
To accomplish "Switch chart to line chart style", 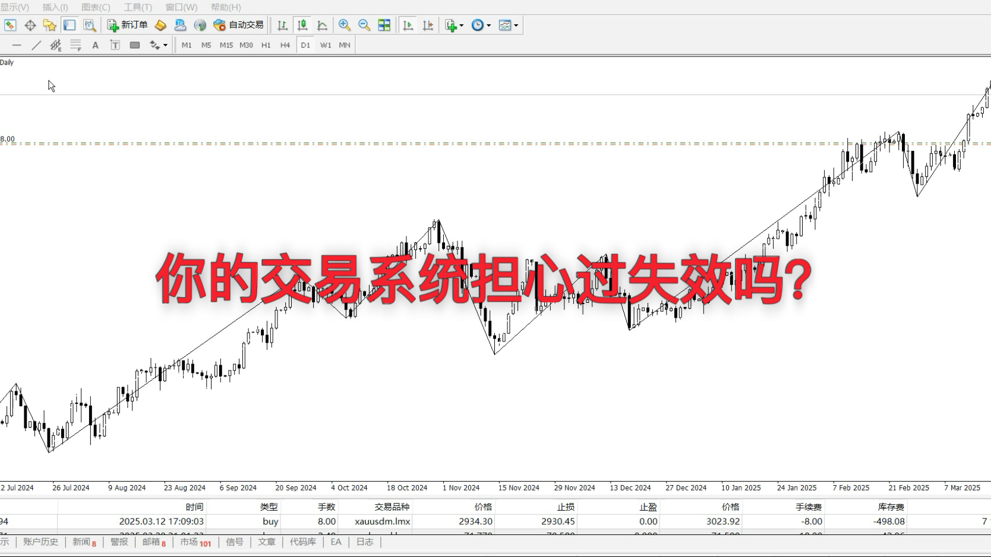I will pos(322,25).
